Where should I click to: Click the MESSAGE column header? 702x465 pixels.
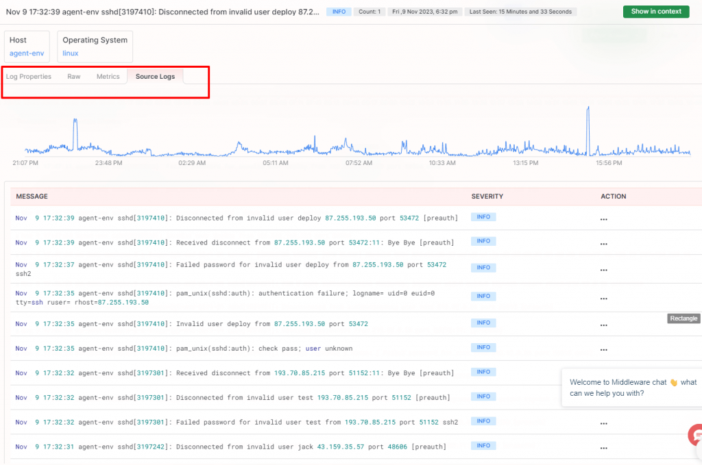click(32, 197)
